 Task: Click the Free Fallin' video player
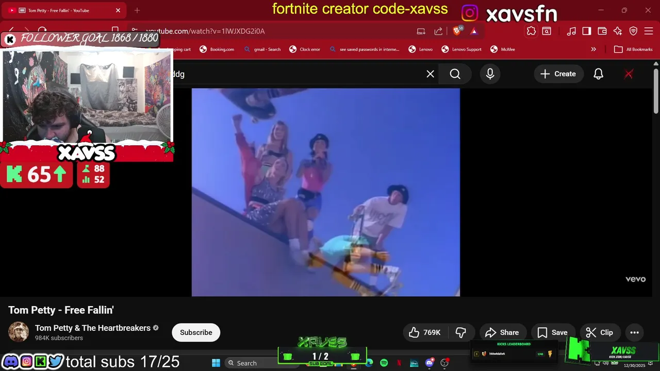click(x=326, y=192)
